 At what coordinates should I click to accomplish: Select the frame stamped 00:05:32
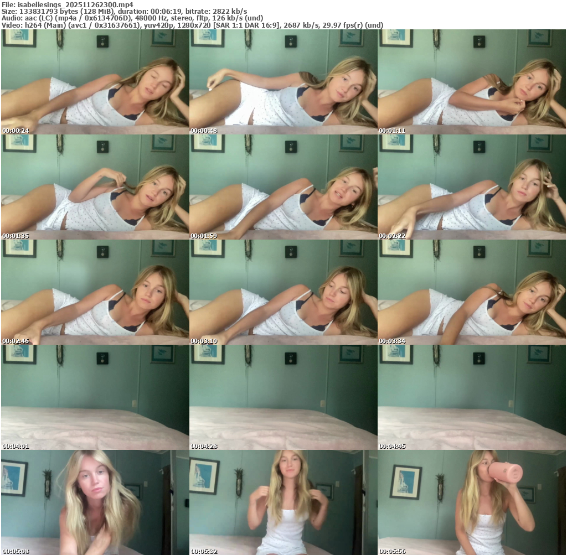283,502
